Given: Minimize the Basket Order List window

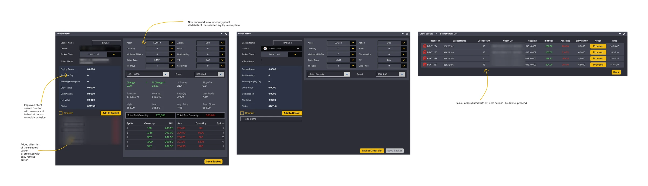Looking at the screenshot, I should (x=620, y=34).
